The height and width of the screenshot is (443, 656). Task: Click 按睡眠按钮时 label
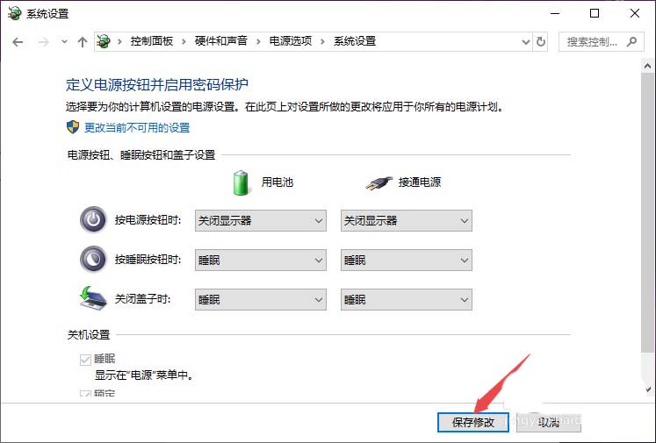tap(148, 260)
